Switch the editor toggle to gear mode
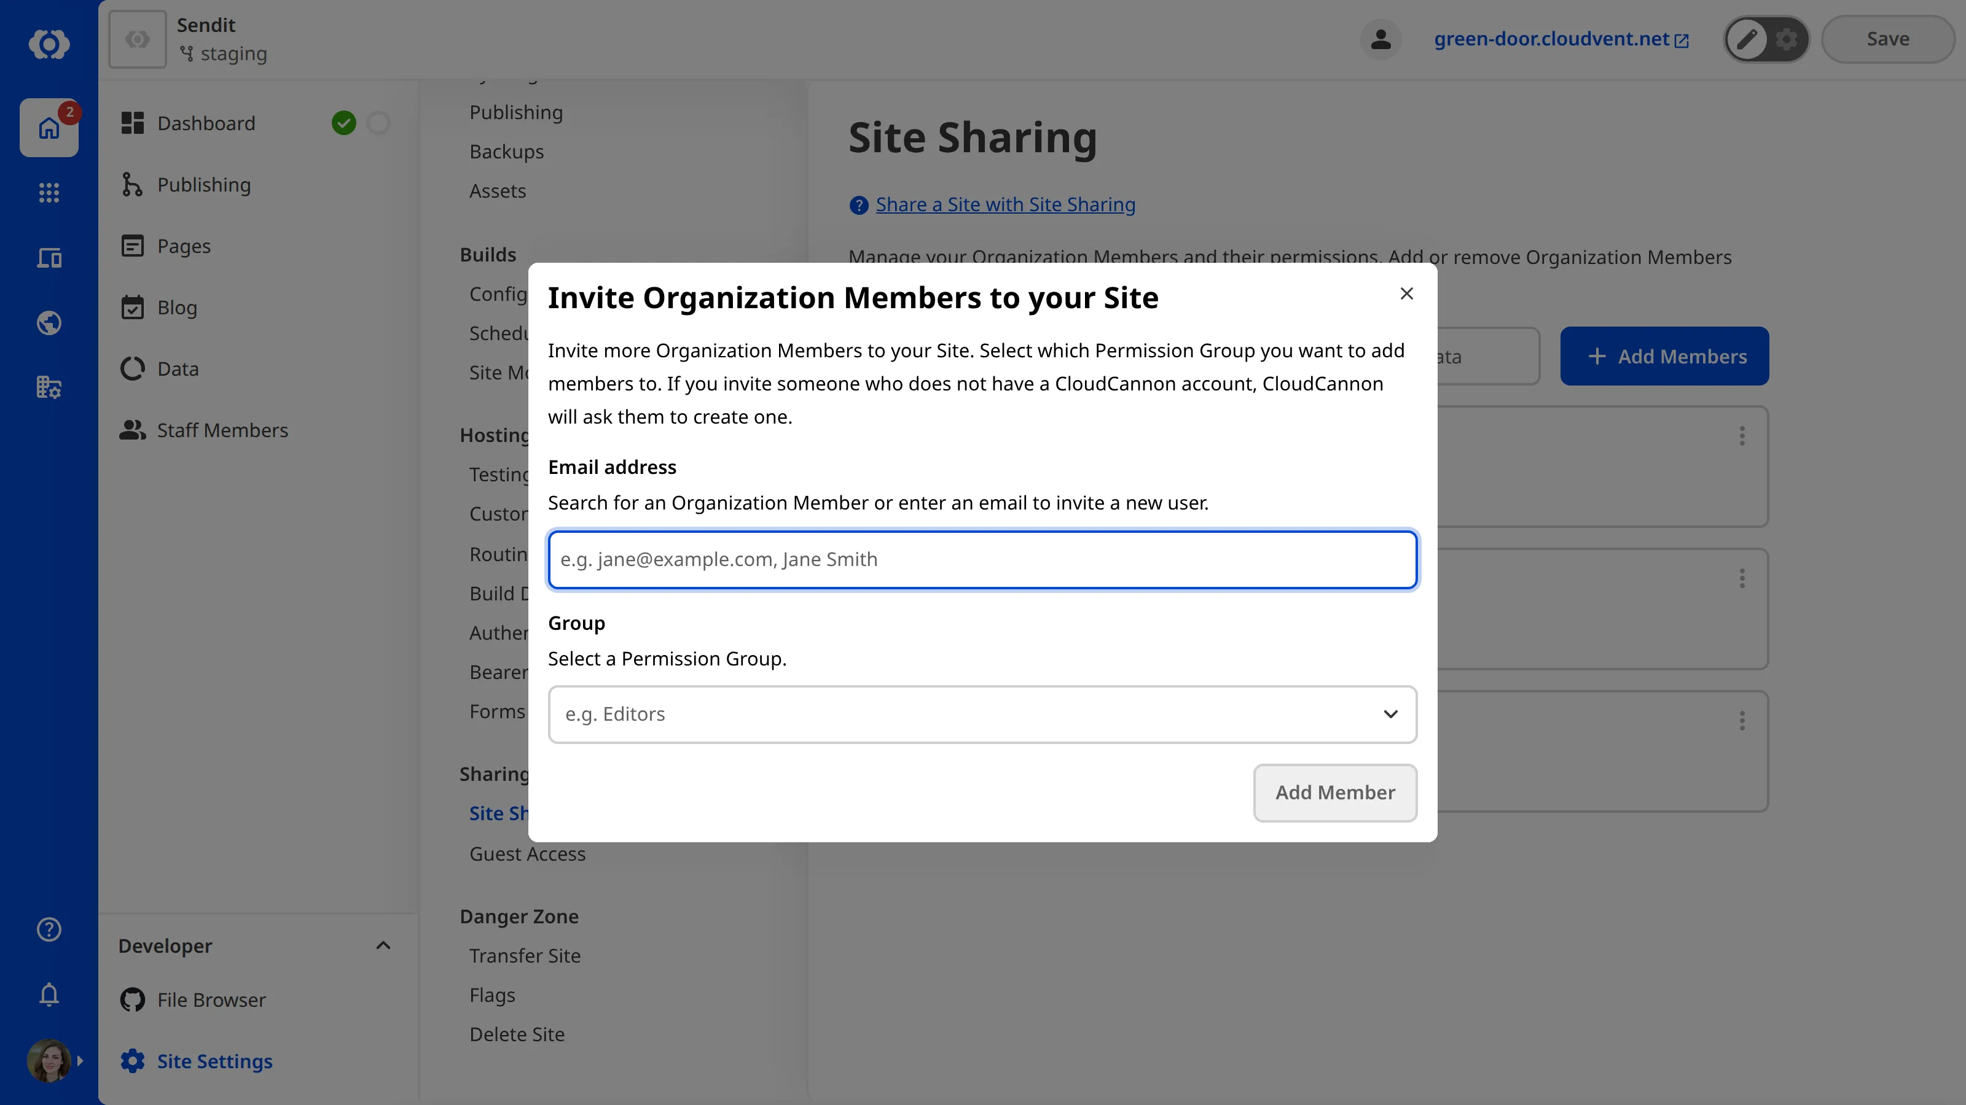This screenshot has height=1105, width=1966. [1786, 39]
